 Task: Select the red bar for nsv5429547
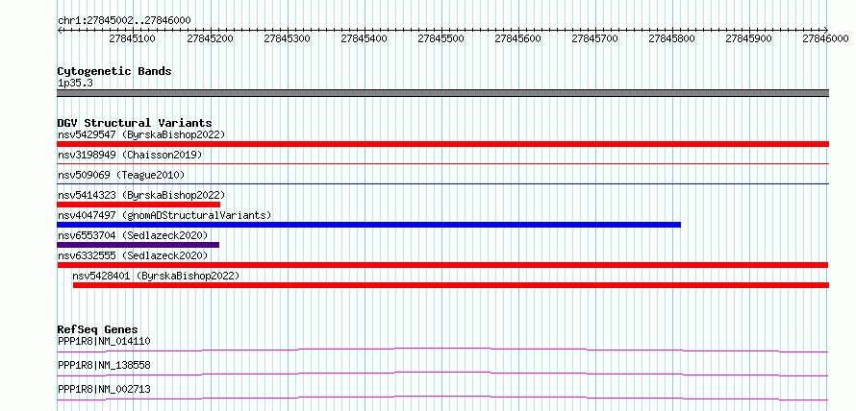(442, 144)
